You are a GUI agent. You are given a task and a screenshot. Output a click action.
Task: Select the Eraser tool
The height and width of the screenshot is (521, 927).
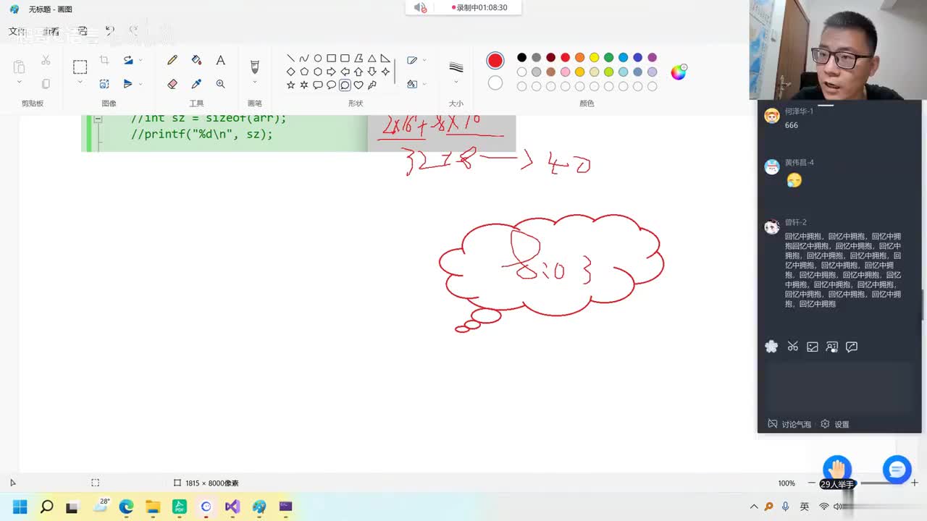(172, 84)
